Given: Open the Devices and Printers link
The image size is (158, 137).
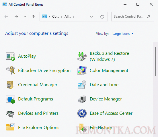Looking at the screenshot, I should point(38,113).
